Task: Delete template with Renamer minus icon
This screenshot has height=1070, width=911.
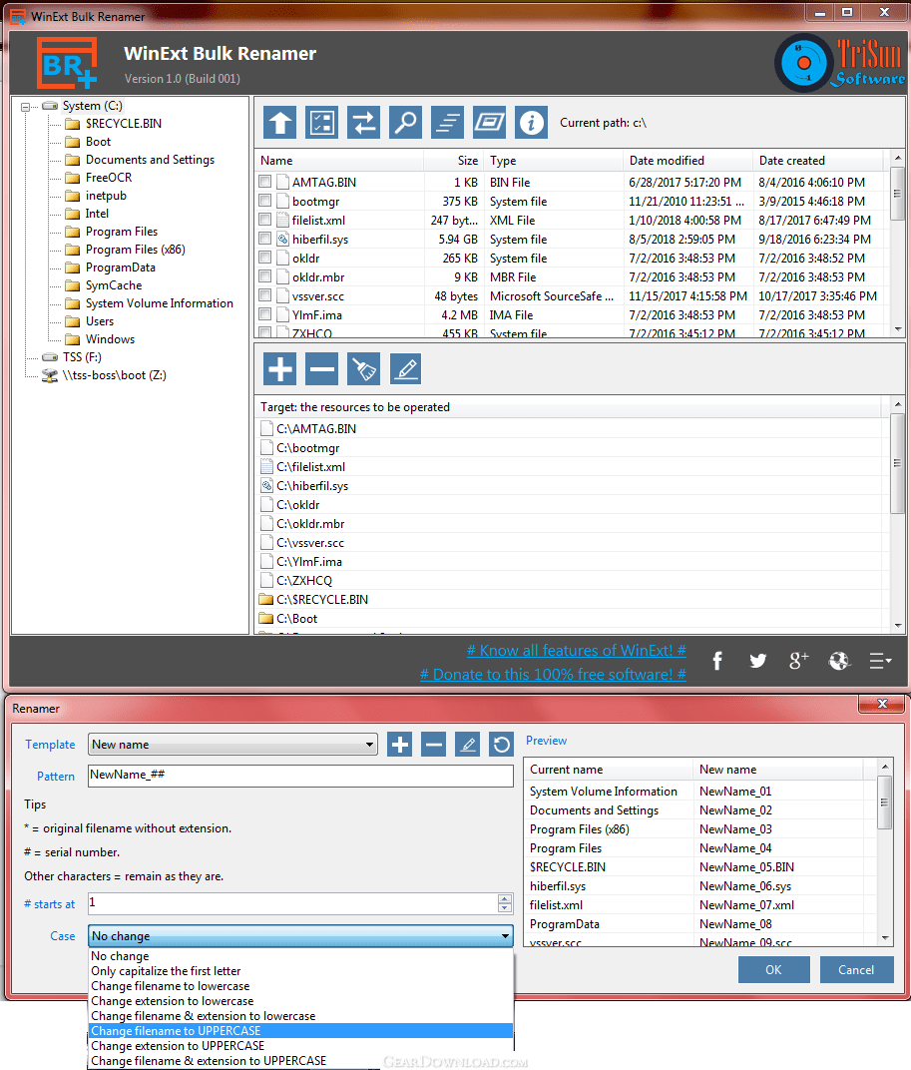Action: (x=433, y=744)
